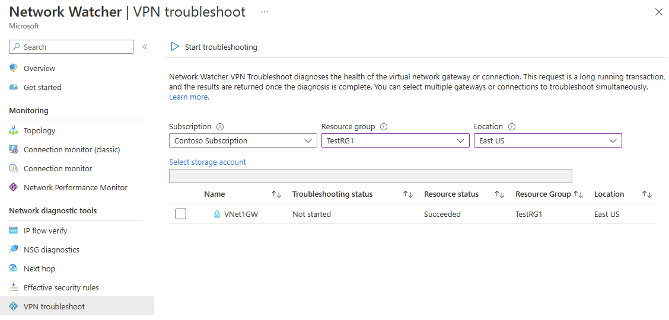Click the Next hop icon
Image resolution: width=669 pixels, height=320 pixels.
tap(14, 269)
